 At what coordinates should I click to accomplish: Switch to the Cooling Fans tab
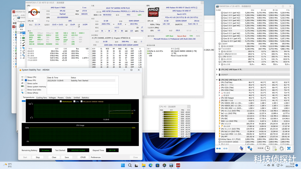[41, 98]
